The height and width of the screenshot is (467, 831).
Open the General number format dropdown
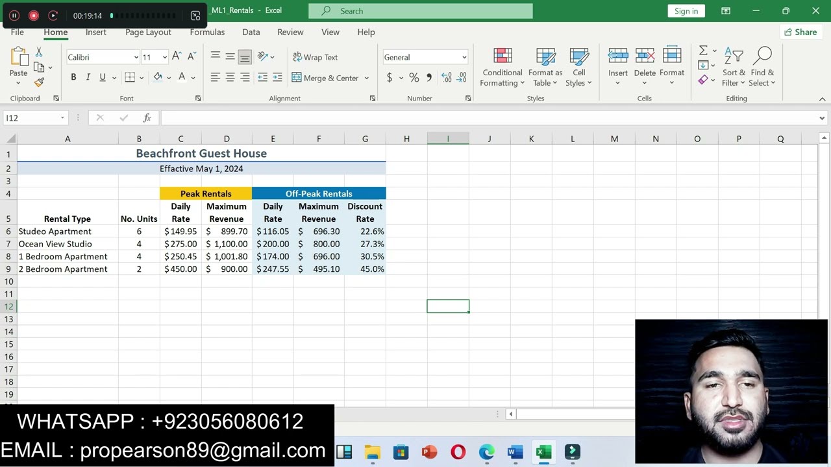[464, 57]
